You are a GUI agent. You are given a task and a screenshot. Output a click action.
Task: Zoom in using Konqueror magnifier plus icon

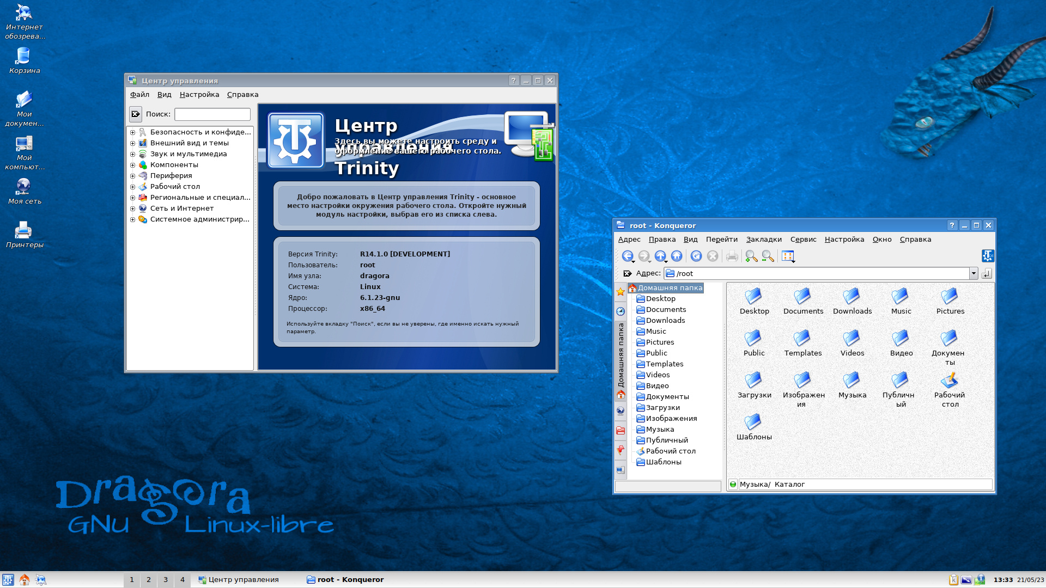tap(752, 256)
